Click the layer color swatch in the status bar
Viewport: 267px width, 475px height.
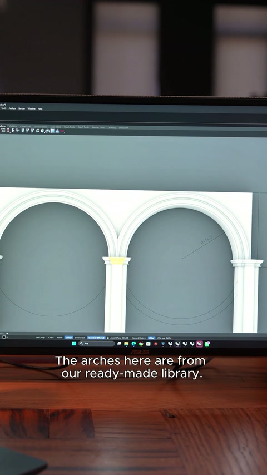pos(4,337)
